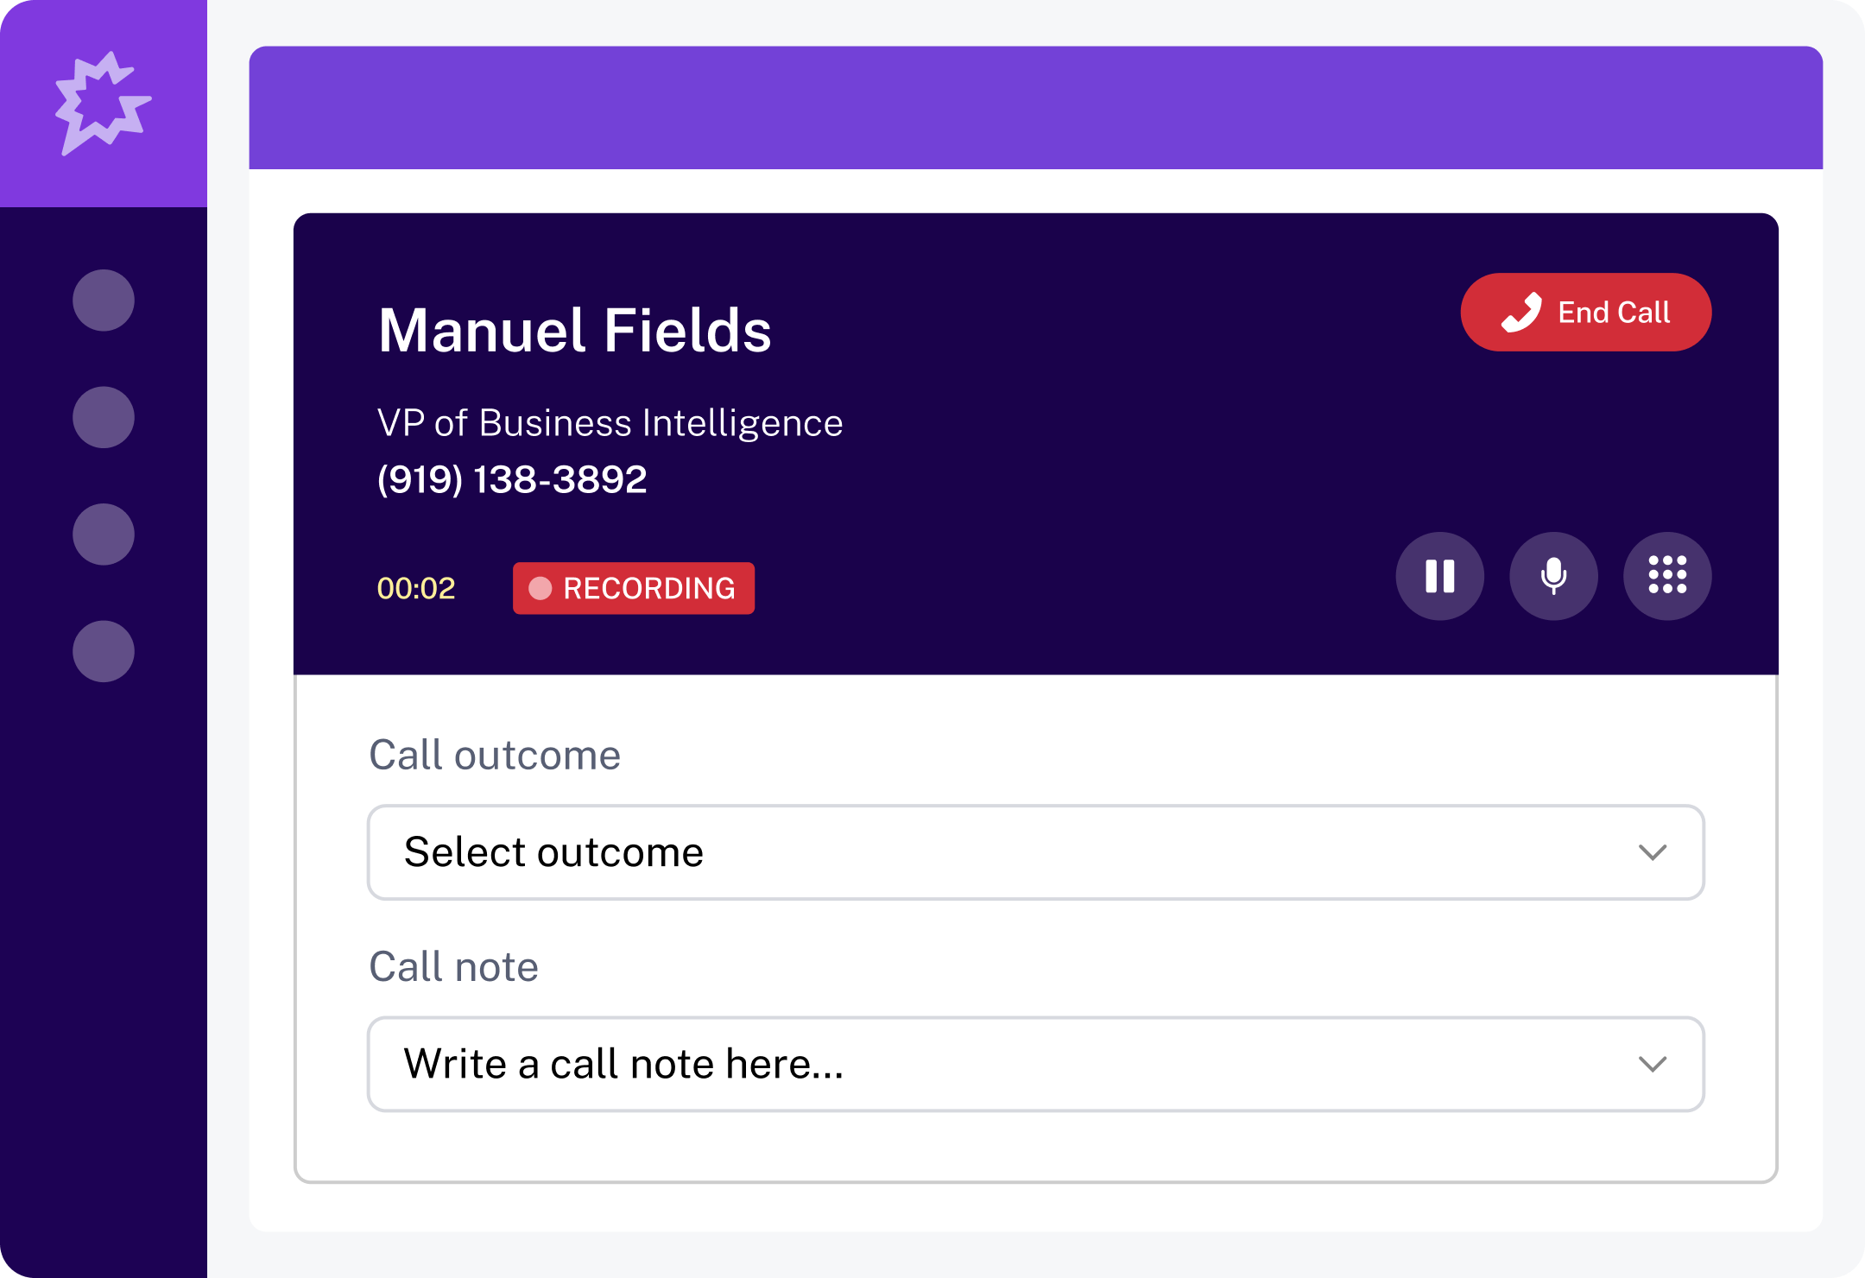Toggle recording pause state
The width and height of the screenshot is (1865, 1278).
(1438, 576)
